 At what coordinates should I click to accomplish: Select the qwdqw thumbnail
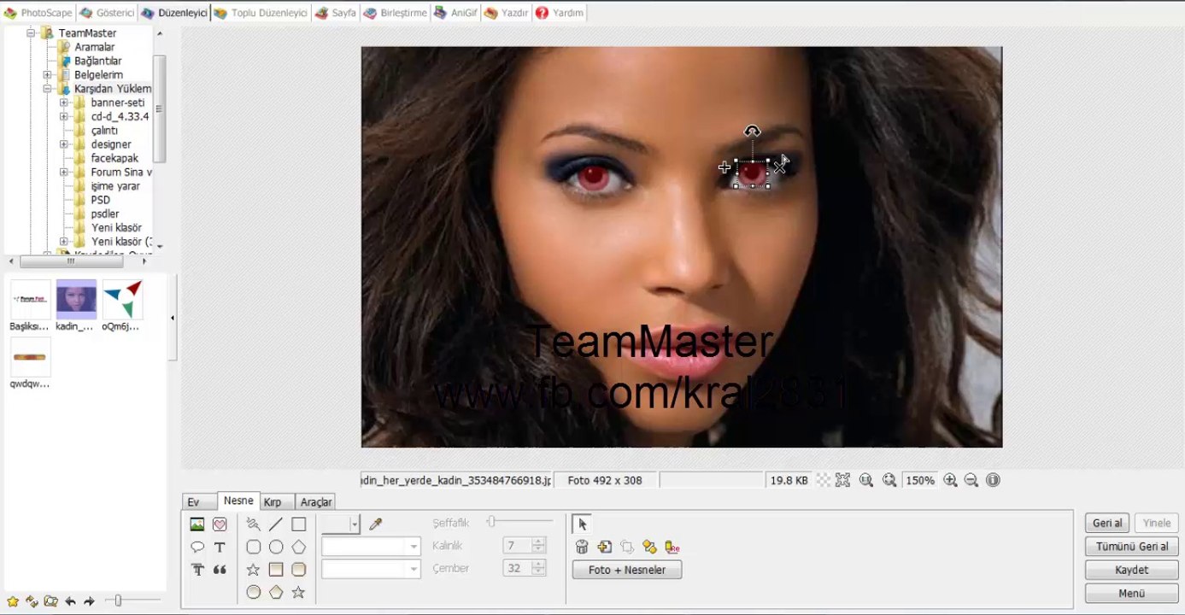coord(30,363)
